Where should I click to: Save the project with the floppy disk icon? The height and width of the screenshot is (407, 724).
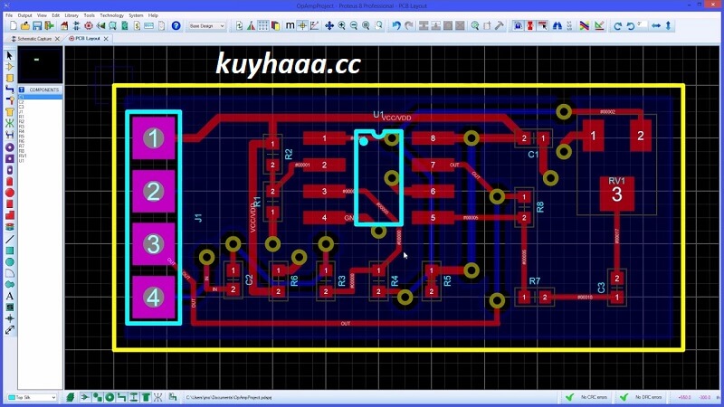point(37,26)
